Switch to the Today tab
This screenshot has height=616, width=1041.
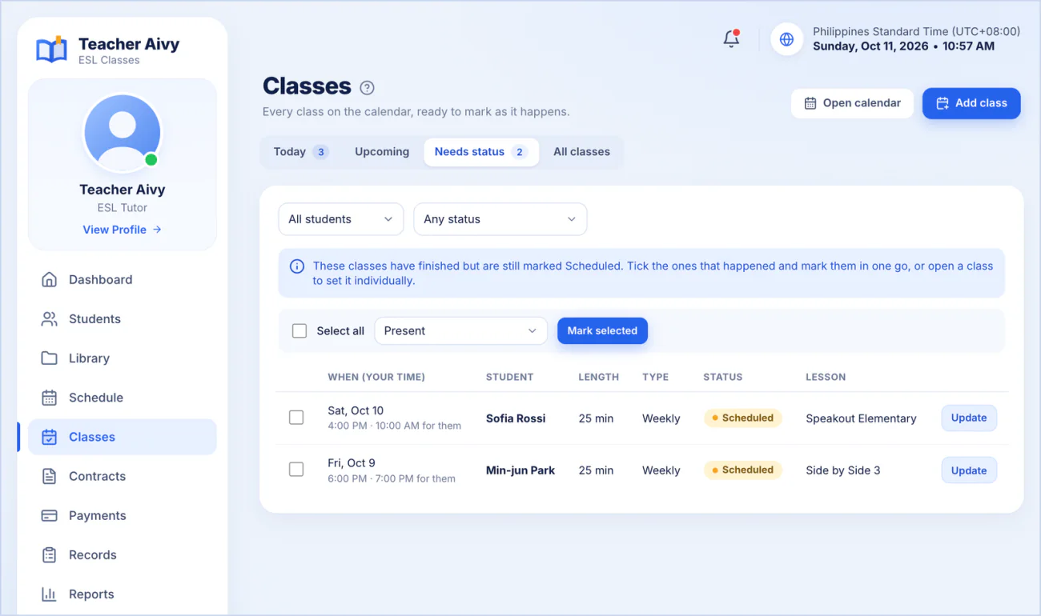(301, 152)
